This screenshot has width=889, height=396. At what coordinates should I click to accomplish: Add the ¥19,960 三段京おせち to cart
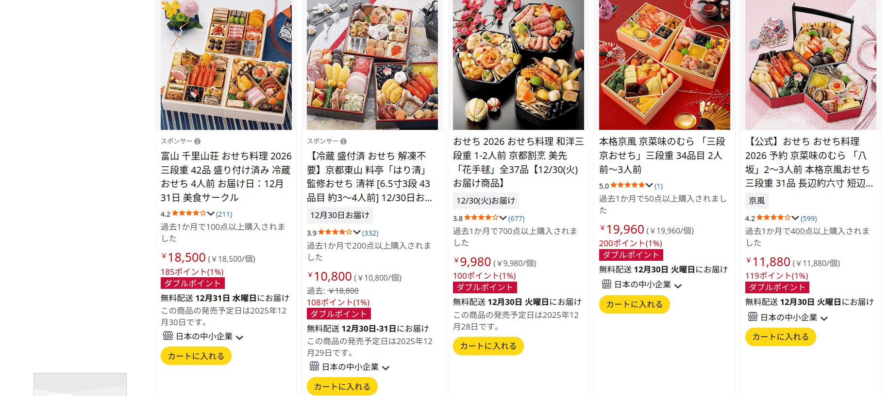coord(635,304)
